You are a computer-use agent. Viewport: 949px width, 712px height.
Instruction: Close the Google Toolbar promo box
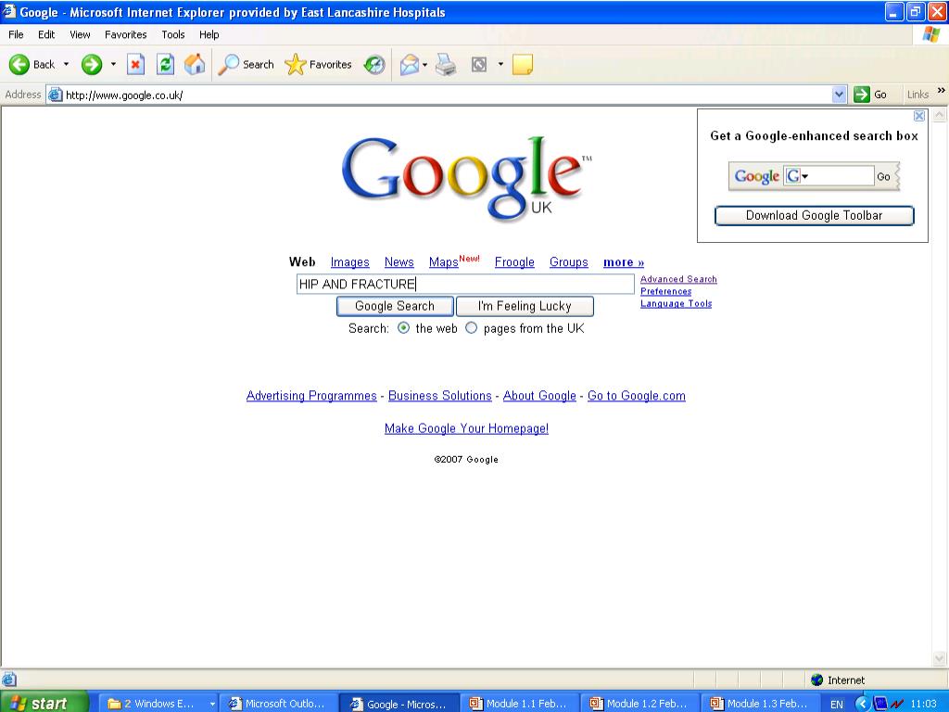(918, 116)
